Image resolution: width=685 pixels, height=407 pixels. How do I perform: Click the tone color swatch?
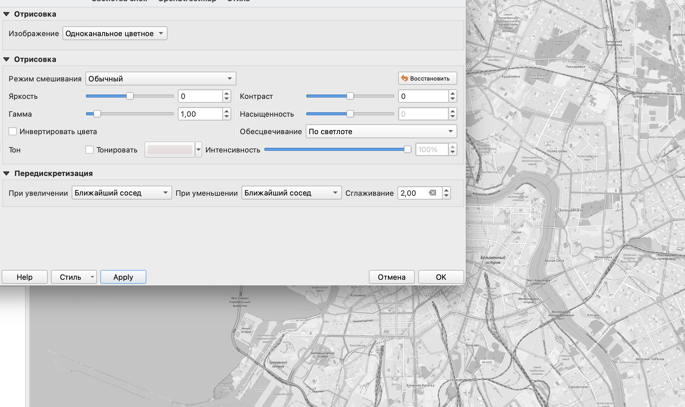point(170,150)
